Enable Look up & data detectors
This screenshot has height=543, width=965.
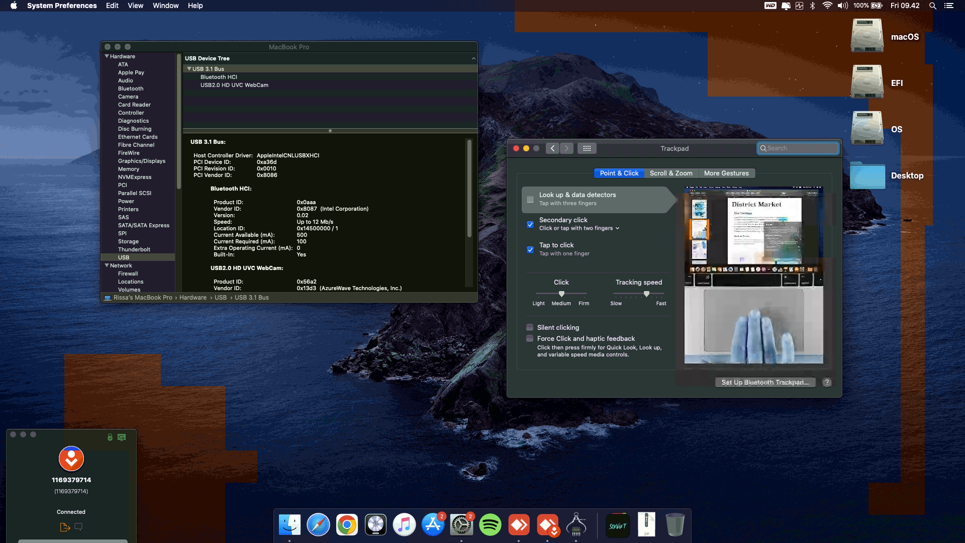pos(530,200)
